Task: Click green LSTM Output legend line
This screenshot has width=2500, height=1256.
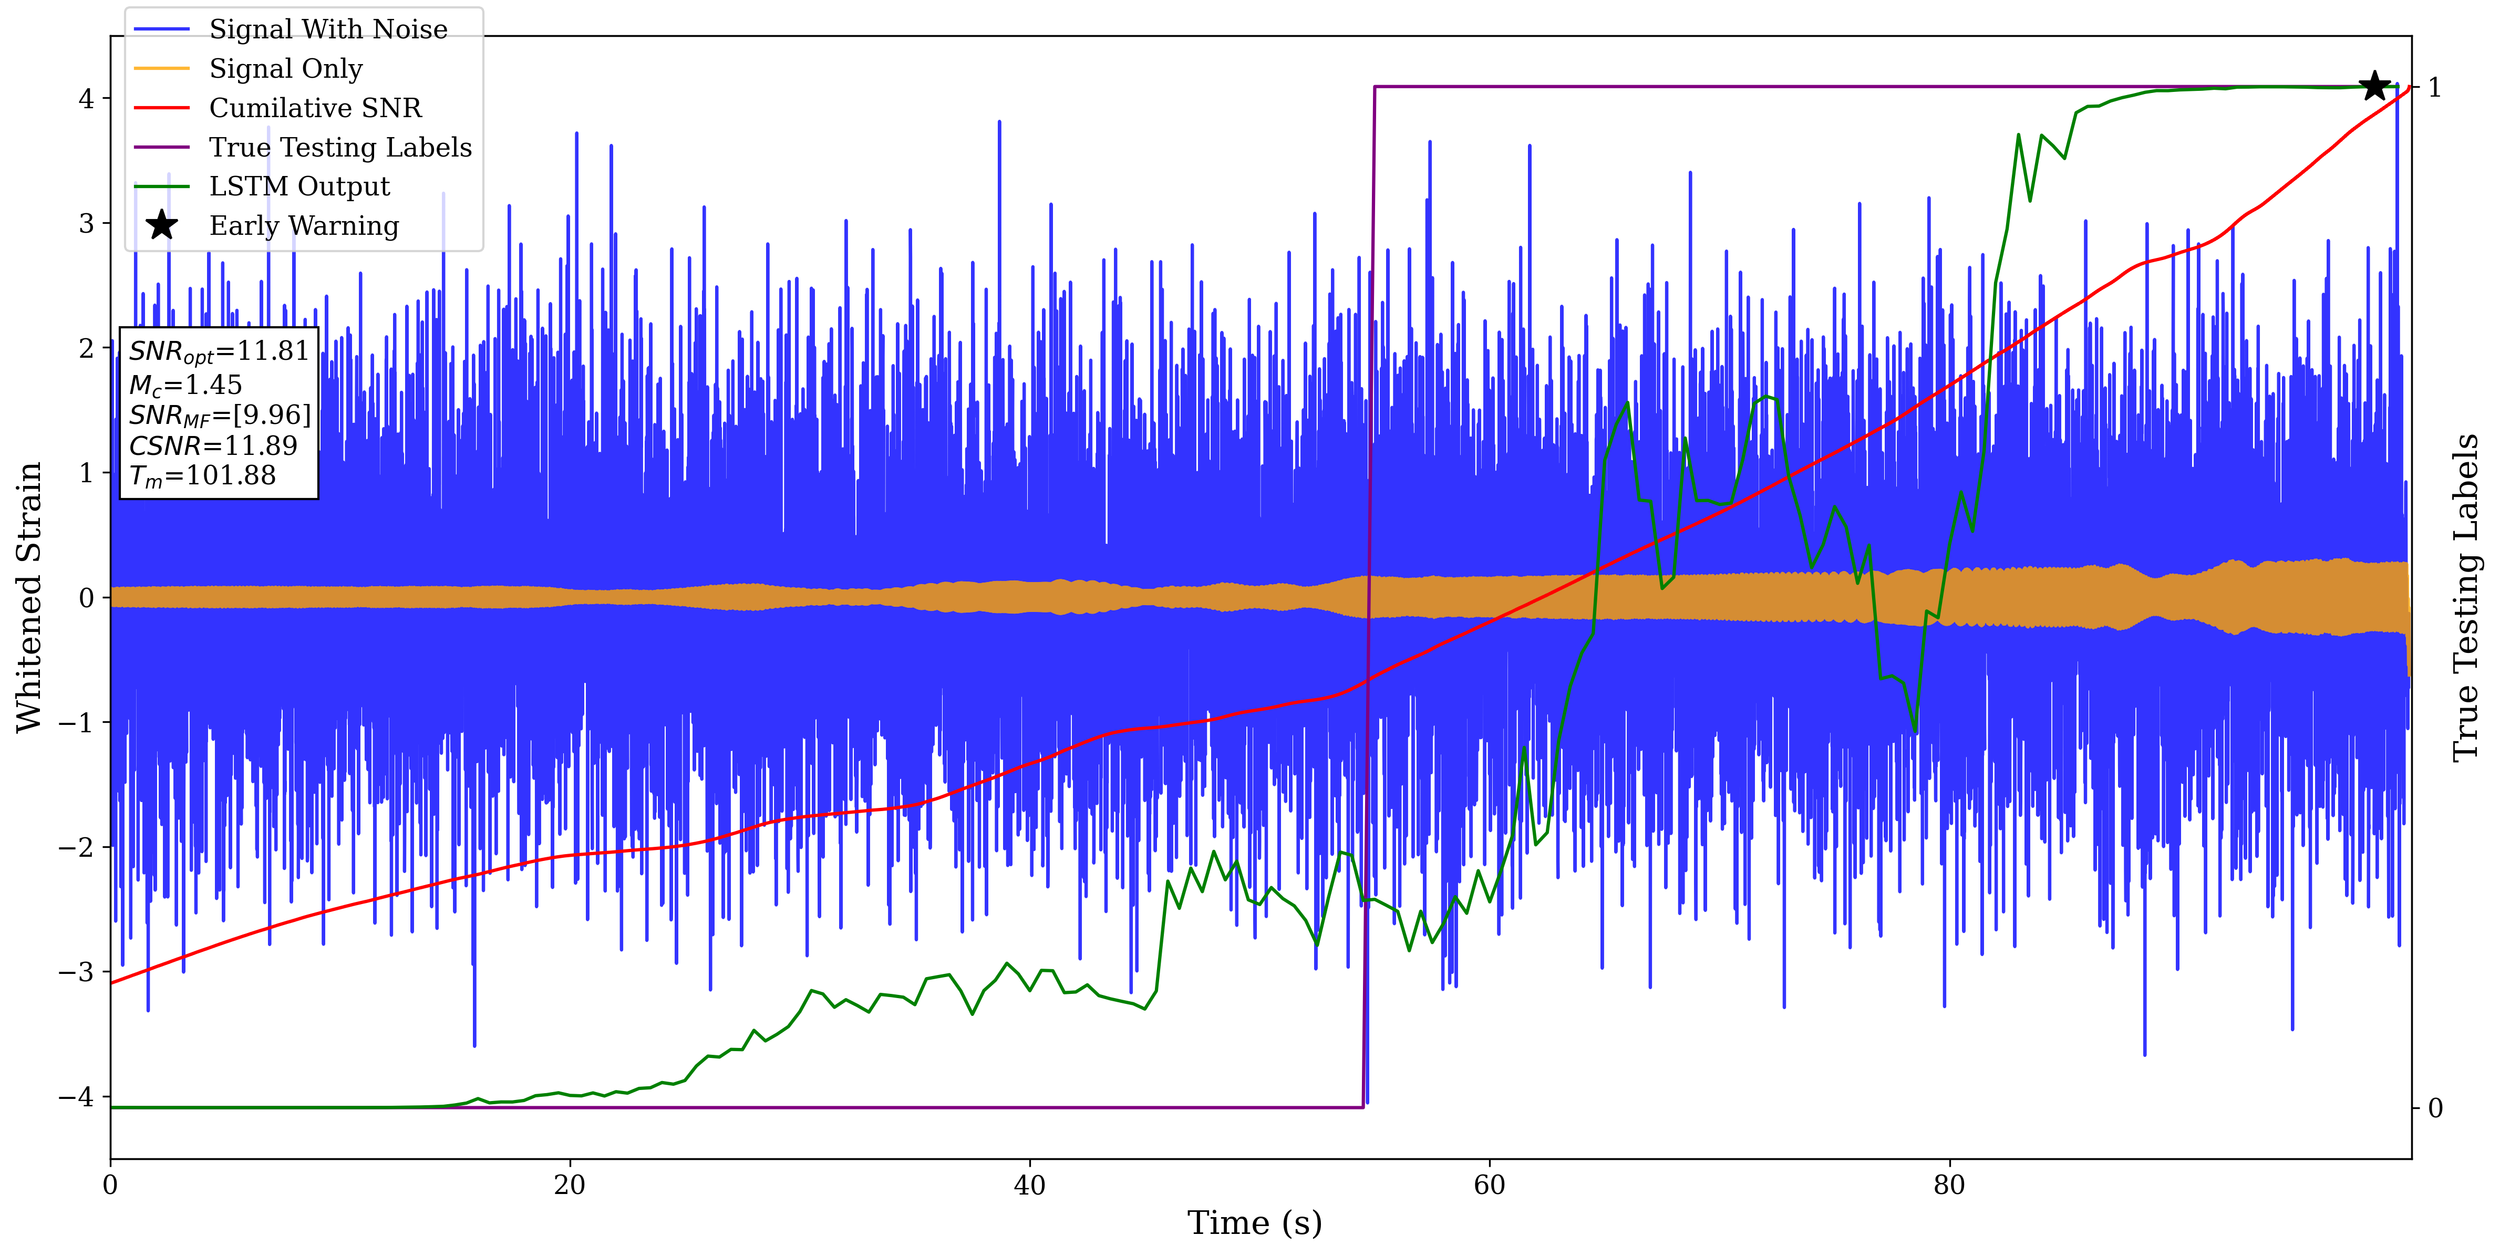Action: 161,186
